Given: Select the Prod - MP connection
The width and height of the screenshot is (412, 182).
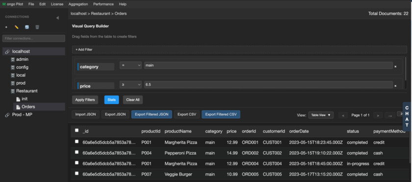Looking at the screenshot, I should click(x=22, y=115).
